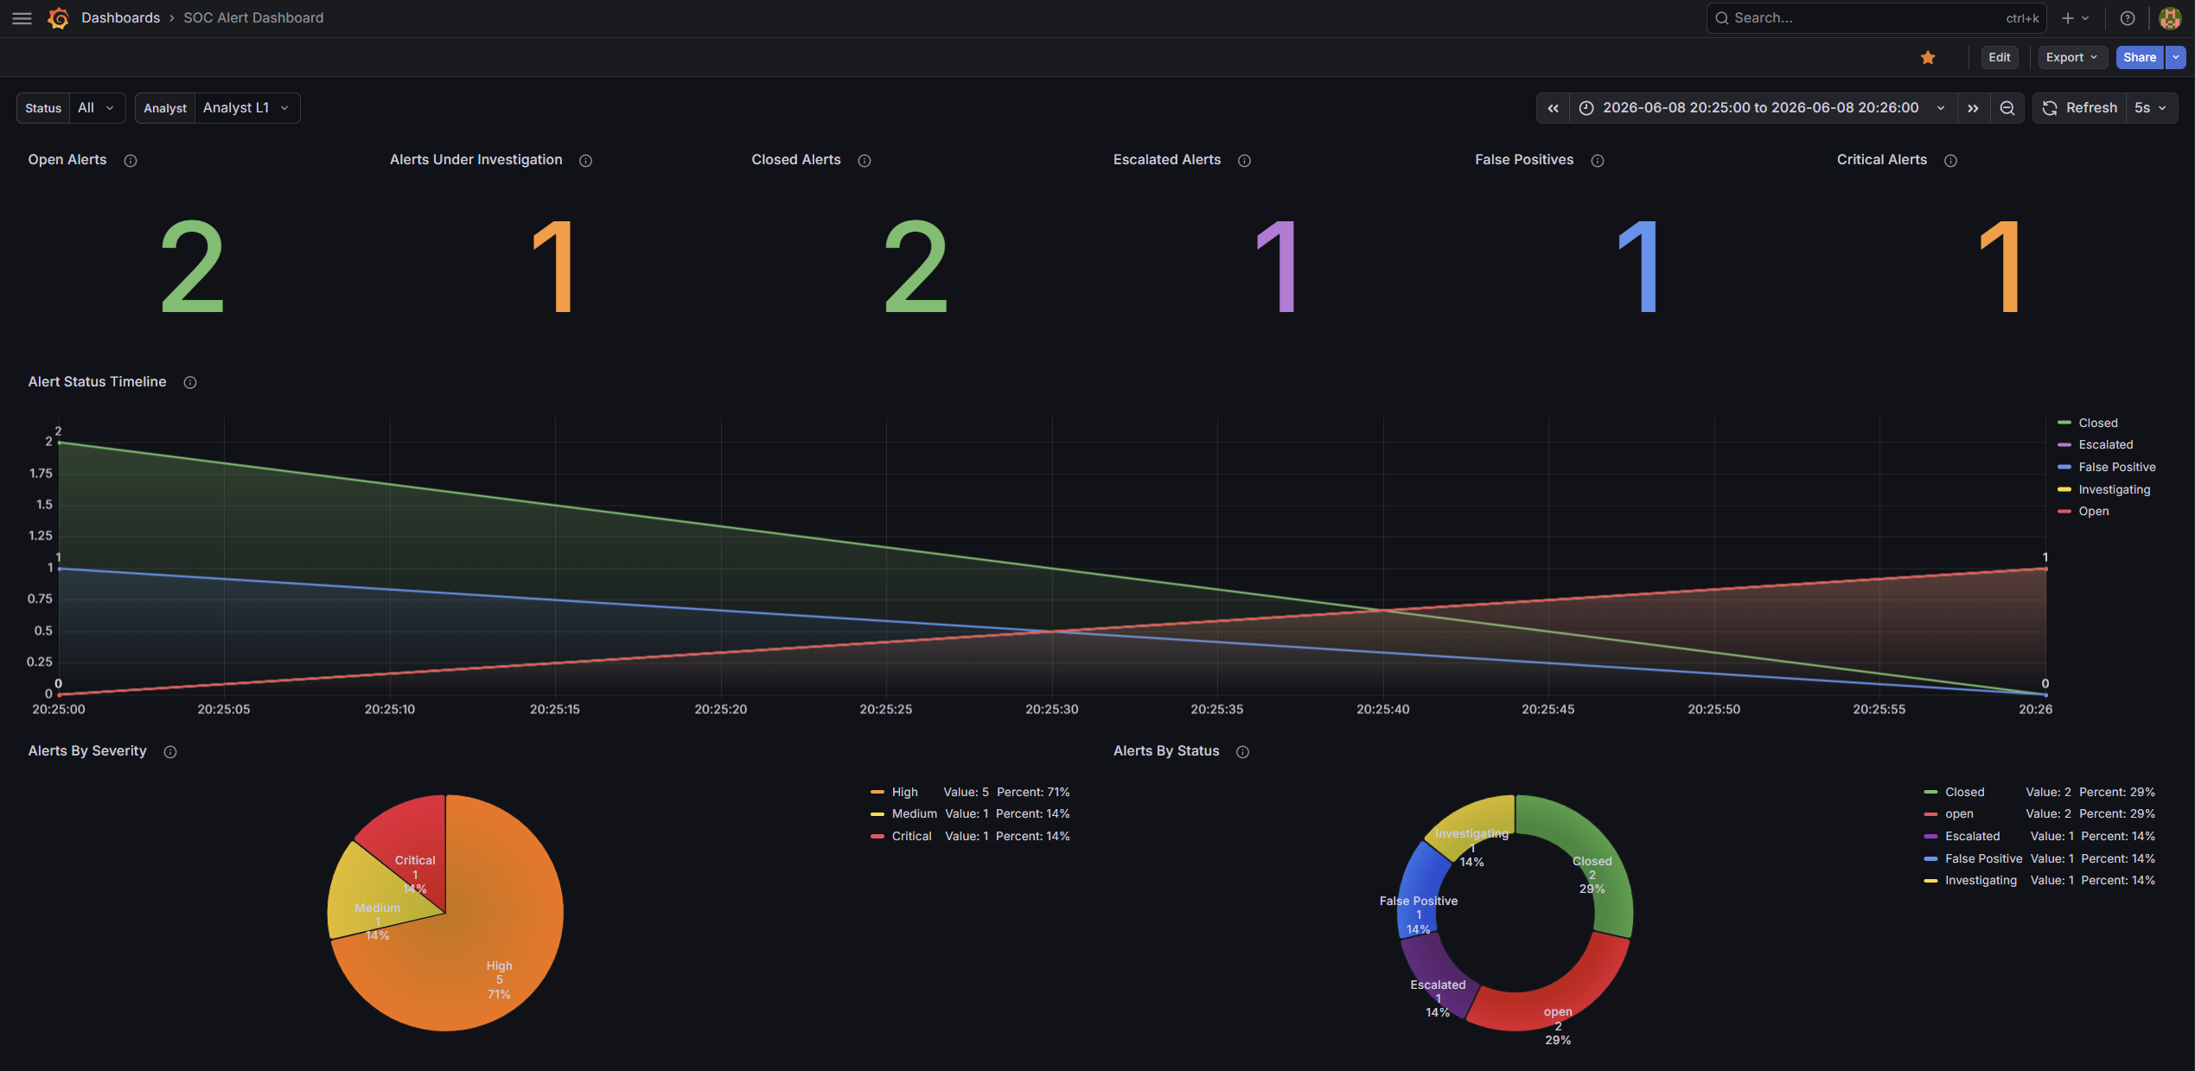The image size is (2195, 1071).
Task: Expand the Share options arrow
Action: (2175, 58)
